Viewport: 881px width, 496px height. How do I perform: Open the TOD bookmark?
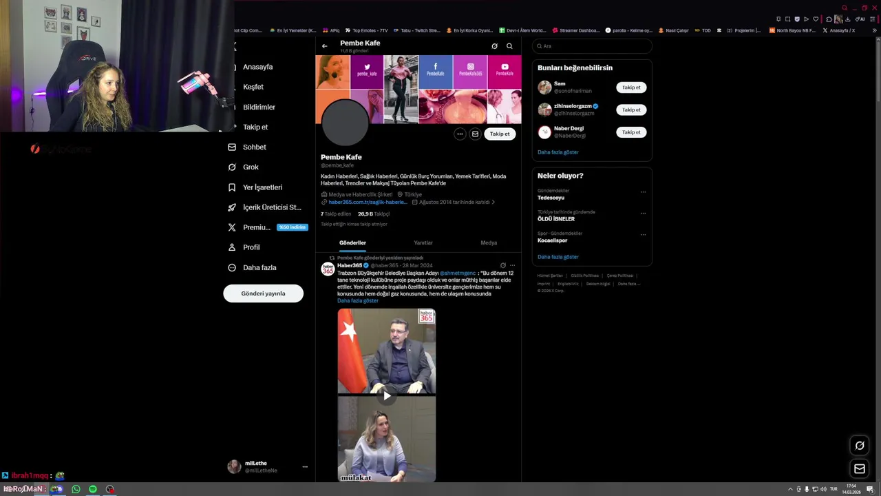click(x=703, y=30)
